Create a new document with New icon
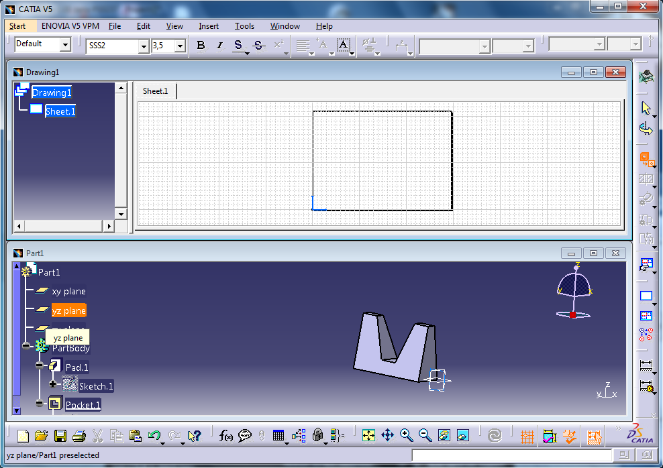The image size is (663, 468). tap(23, 435)
